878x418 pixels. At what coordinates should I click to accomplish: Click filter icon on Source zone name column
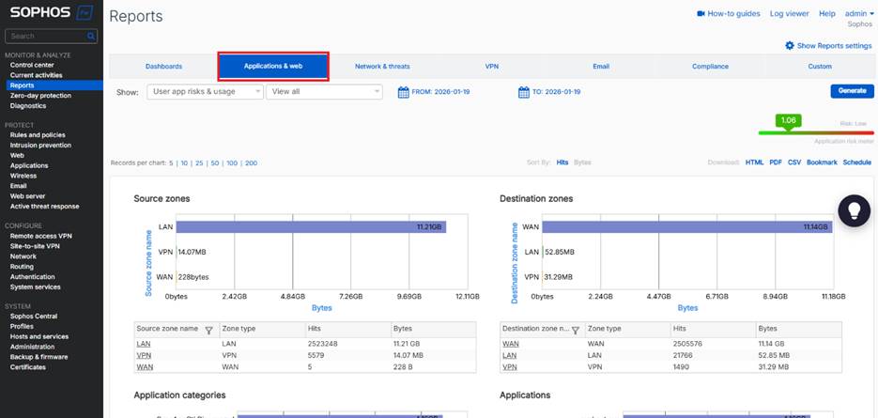pyautogui.click(x=208, y=330)
